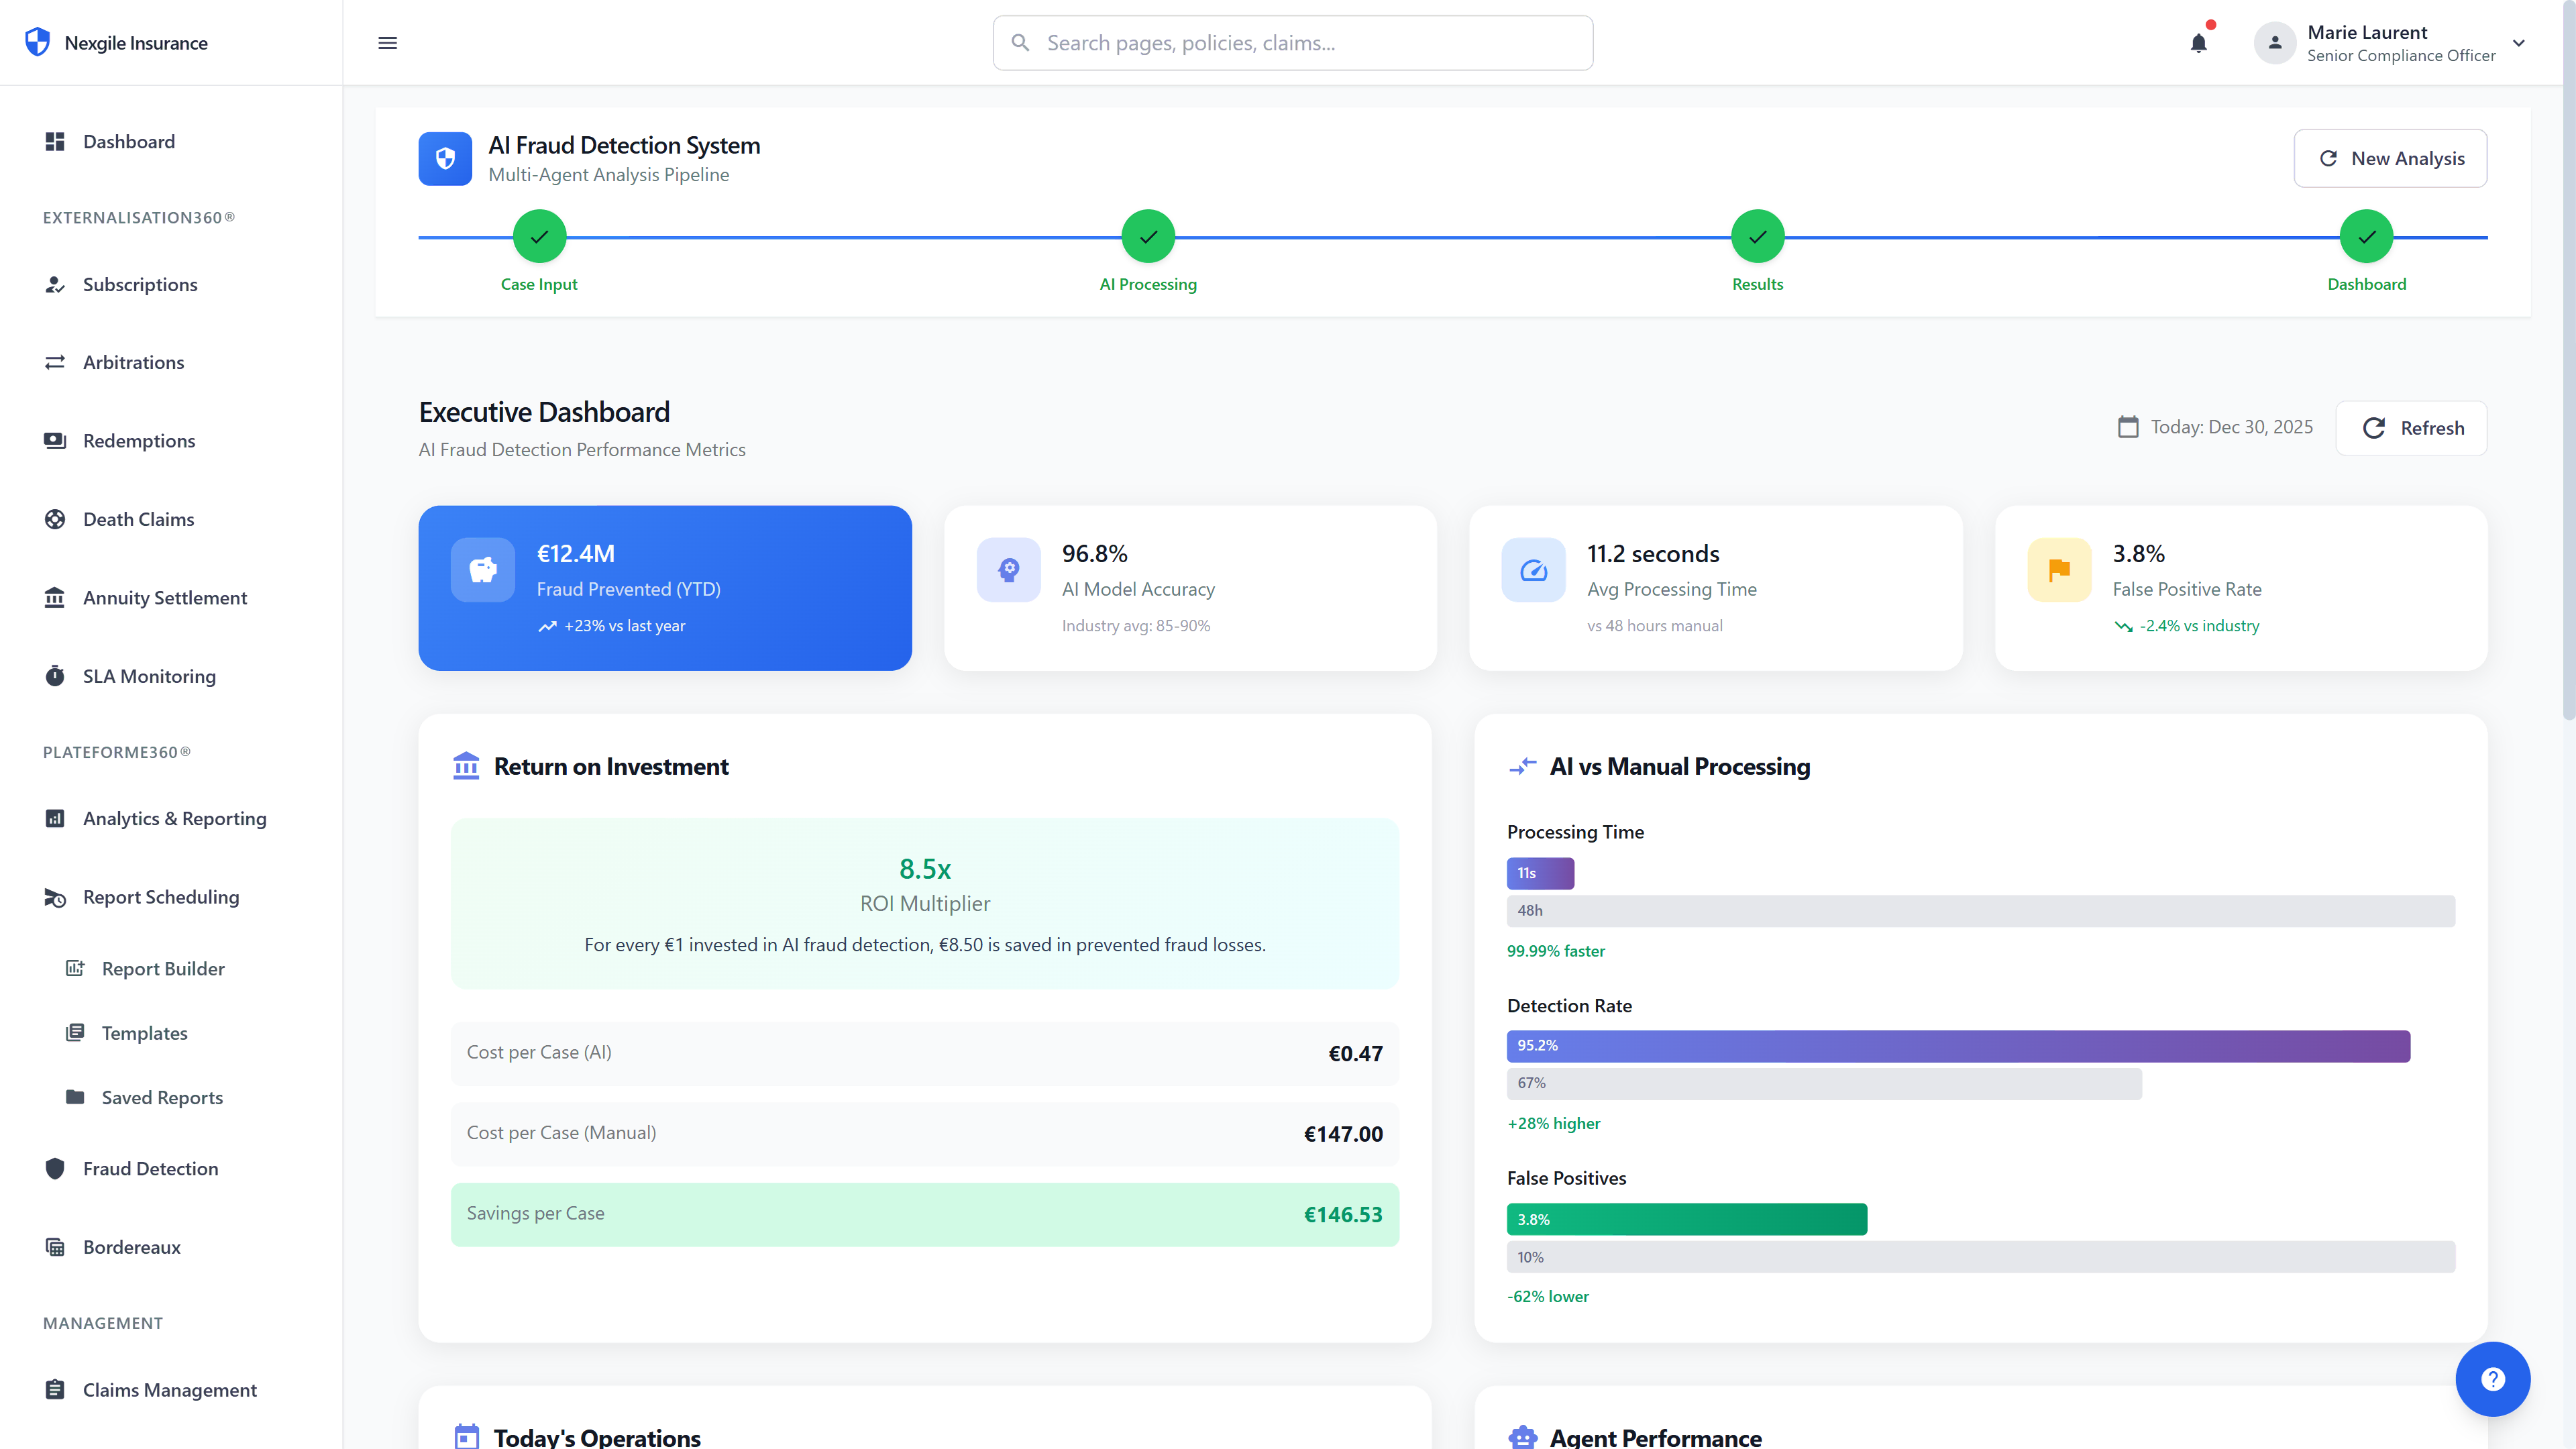Viewport: 2576px width, 1449px height.
Task: Expand the Marie Laurent profile dropdown
Action: (2518, 43)
